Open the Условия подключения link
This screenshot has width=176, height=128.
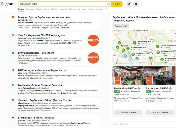tap(120, 124)
